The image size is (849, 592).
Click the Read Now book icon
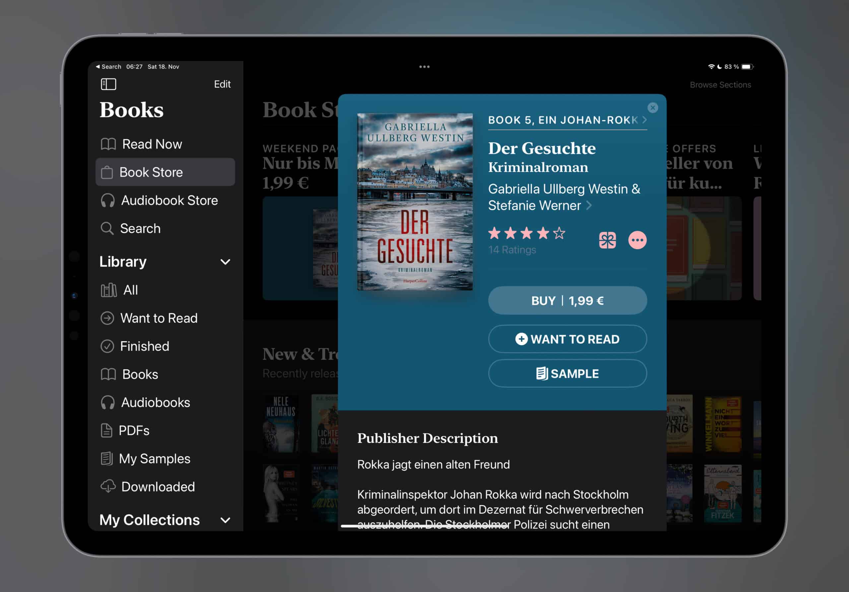tap(108, 144)
